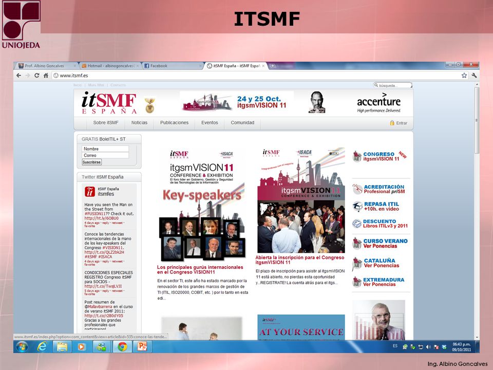Click the books icon beside DESCUENTO
Image resolution: width=493 pixels, height=370 pixels.
(357, 224)
